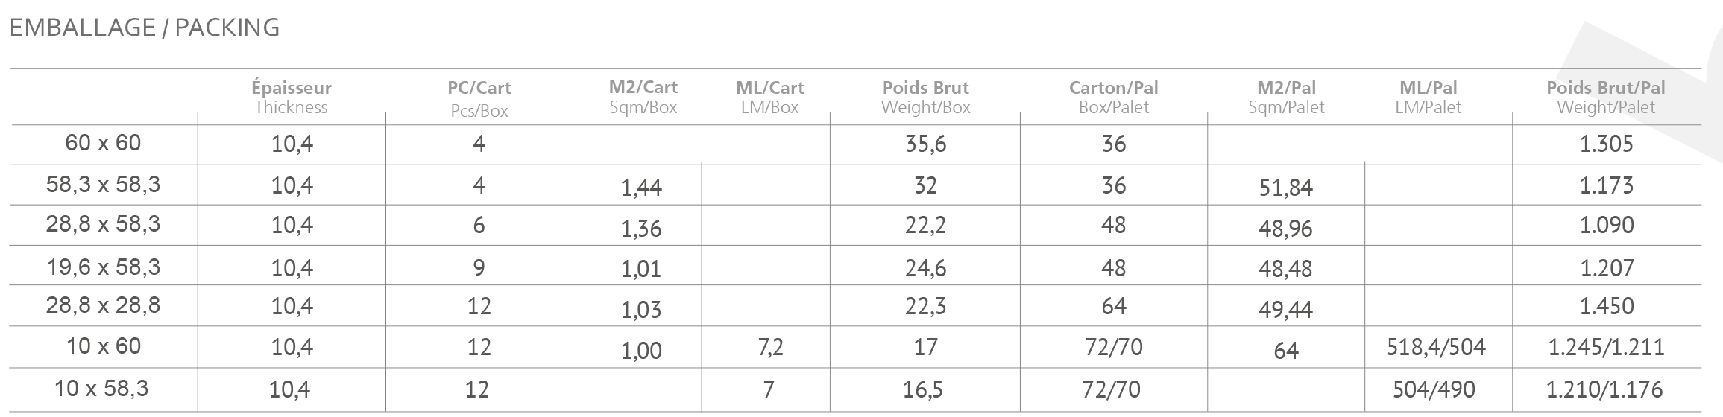Select the 19,6 x 58,3 row label
Viewport: 1723px width, 417px height.
(103, 267)
